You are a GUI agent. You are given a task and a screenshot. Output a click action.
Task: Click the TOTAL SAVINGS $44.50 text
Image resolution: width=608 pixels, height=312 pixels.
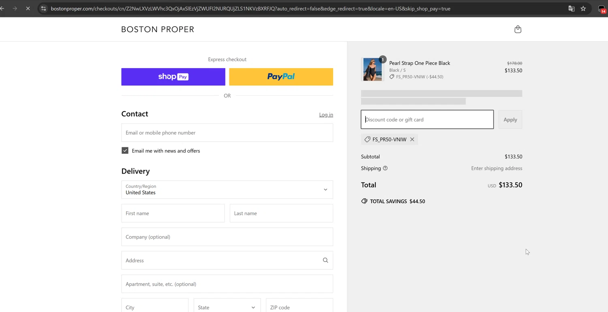(x=397, y=201)
